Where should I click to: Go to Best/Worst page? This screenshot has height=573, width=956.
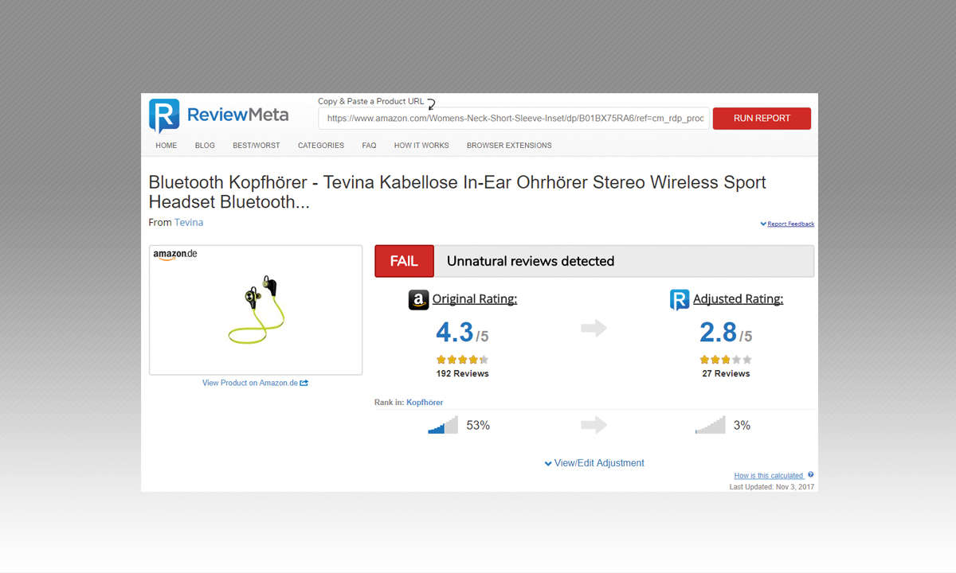point(257,146)
